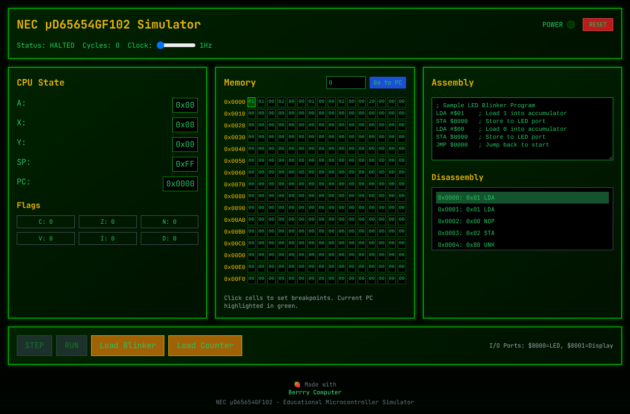Toggle the N negative flag
Screen dimensions: 630x414
click(x=169, y=221)
